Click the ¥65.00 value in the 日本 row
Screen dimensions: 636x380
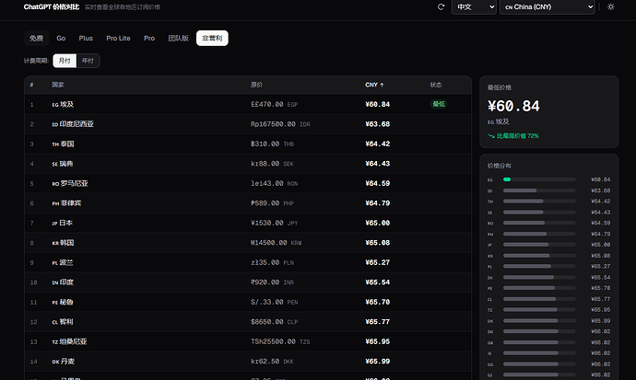click(x=378, y=223)
